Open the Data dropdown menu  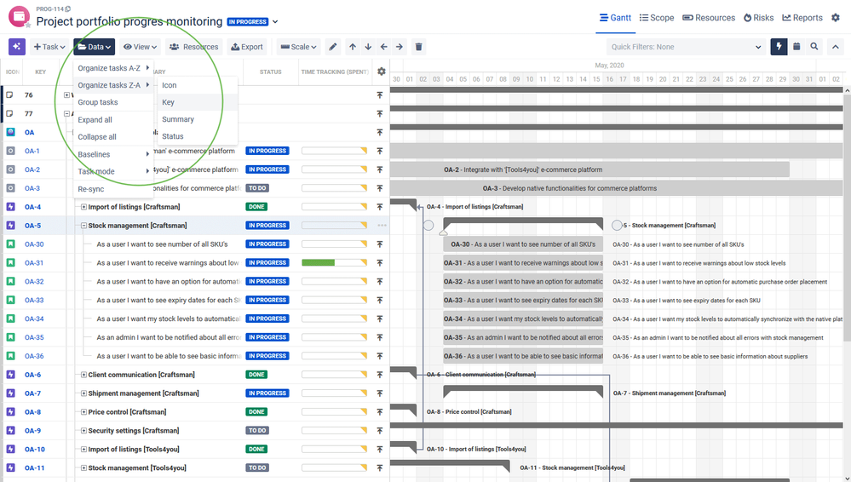pos(95,47)
